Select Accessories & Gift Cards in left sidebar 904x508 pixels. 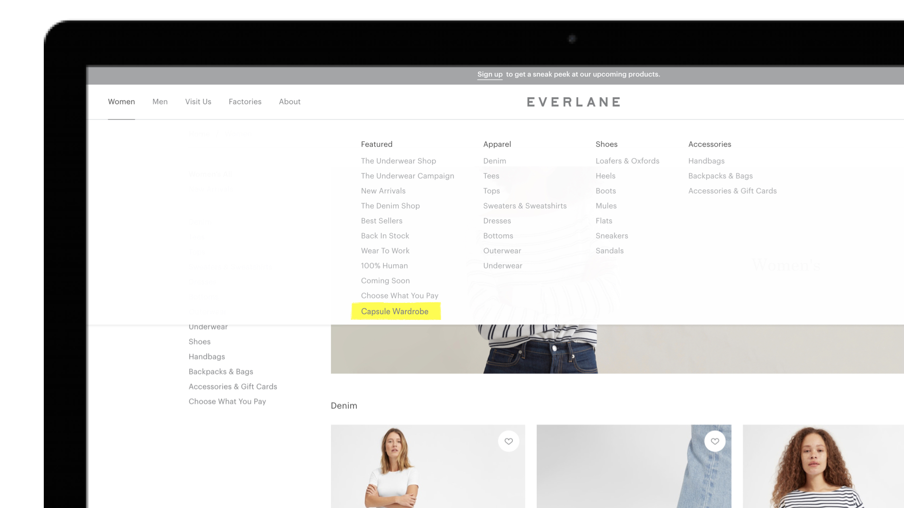[x=233, y=387]
